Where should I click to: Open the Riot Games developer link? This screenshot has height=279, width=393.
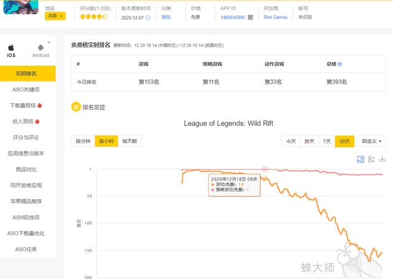point(276,17)
